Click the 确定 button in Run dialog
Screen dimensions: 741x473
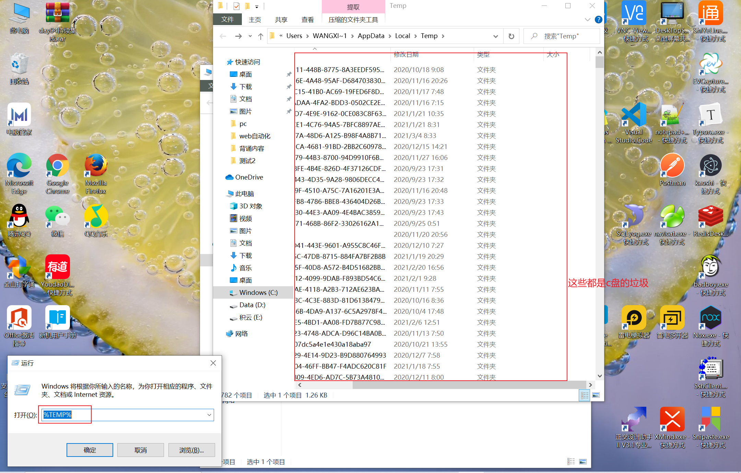pos(90,450)
